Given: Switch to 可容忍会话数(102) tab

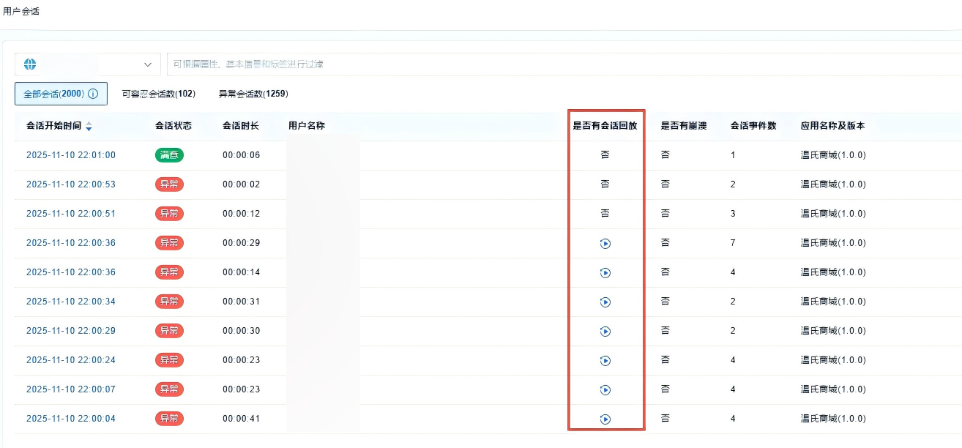Looking at the screenshot, I should click(158, 94).
